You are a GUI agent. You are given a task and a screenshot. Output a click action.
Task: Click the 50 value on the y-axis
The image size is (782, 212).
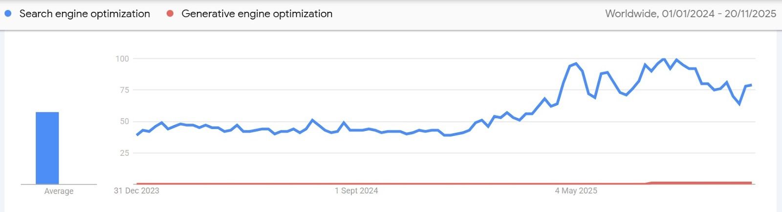coord(124,121)
